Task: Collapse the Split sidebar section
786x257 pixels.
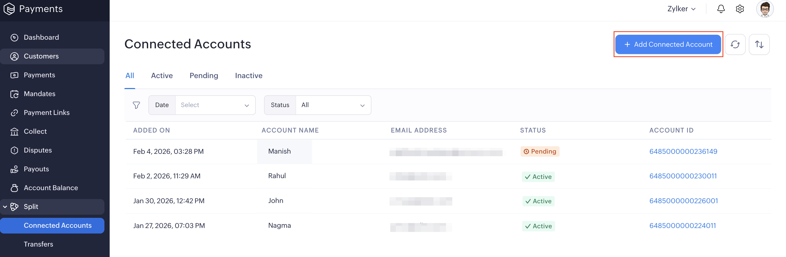Action: coord(5,207)
